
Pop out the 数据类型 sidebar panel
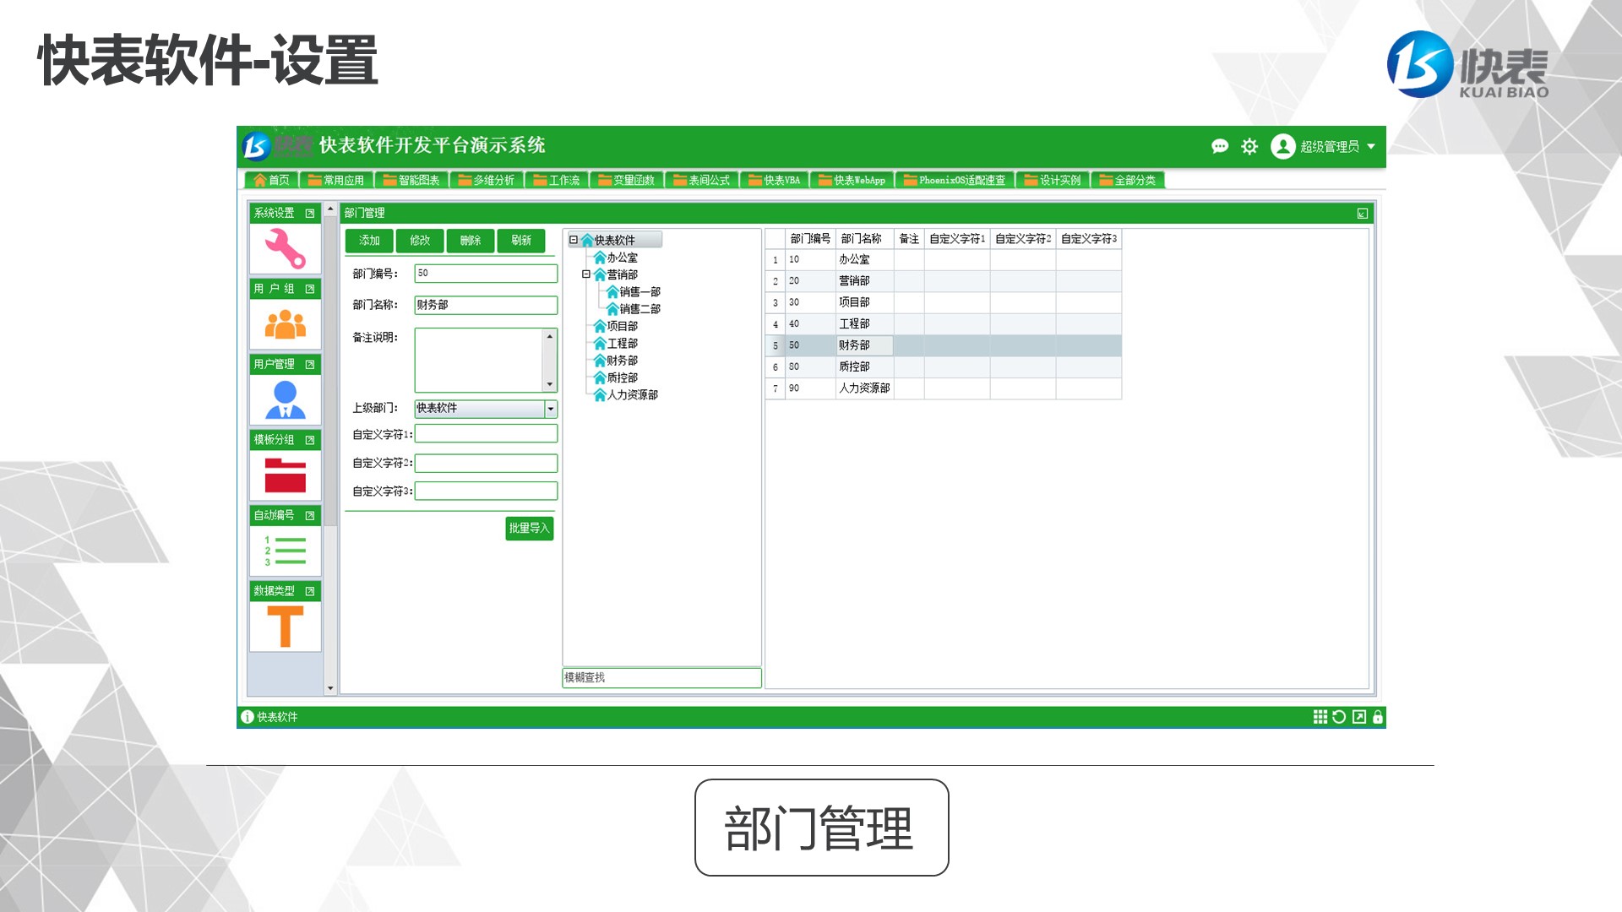(x=310, y=591)
